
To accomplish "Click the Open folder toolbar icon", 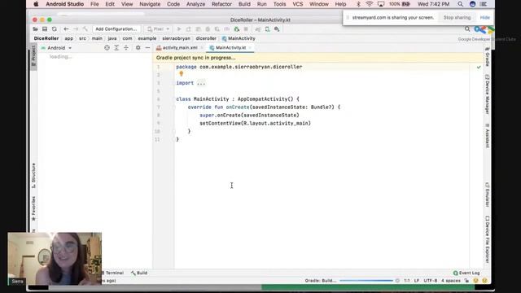I will [35, 29].
